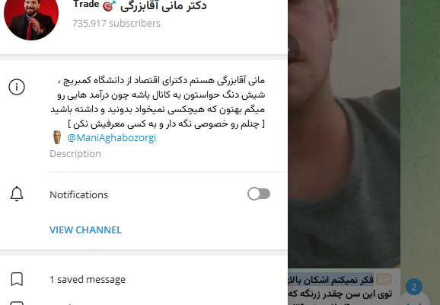The image size is (440, 305).
Task: Click the '735,917 subscribers' count text
Action: 116,24
